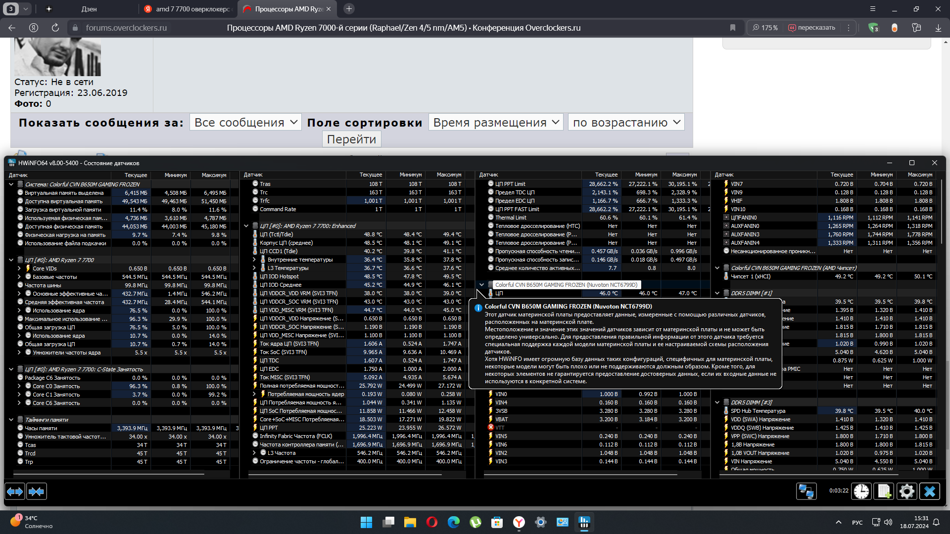The width and height of the screenshot is (950, 534).
Task: Click the green shield protection extension icon
Action: pos(873,28)
